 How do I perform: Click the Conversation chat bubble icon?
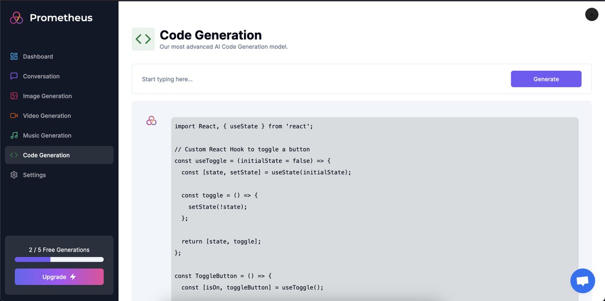tap(14, 76)
